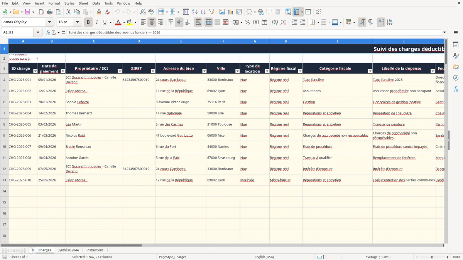Toggle left-to-right text direction

pos(362,22)
